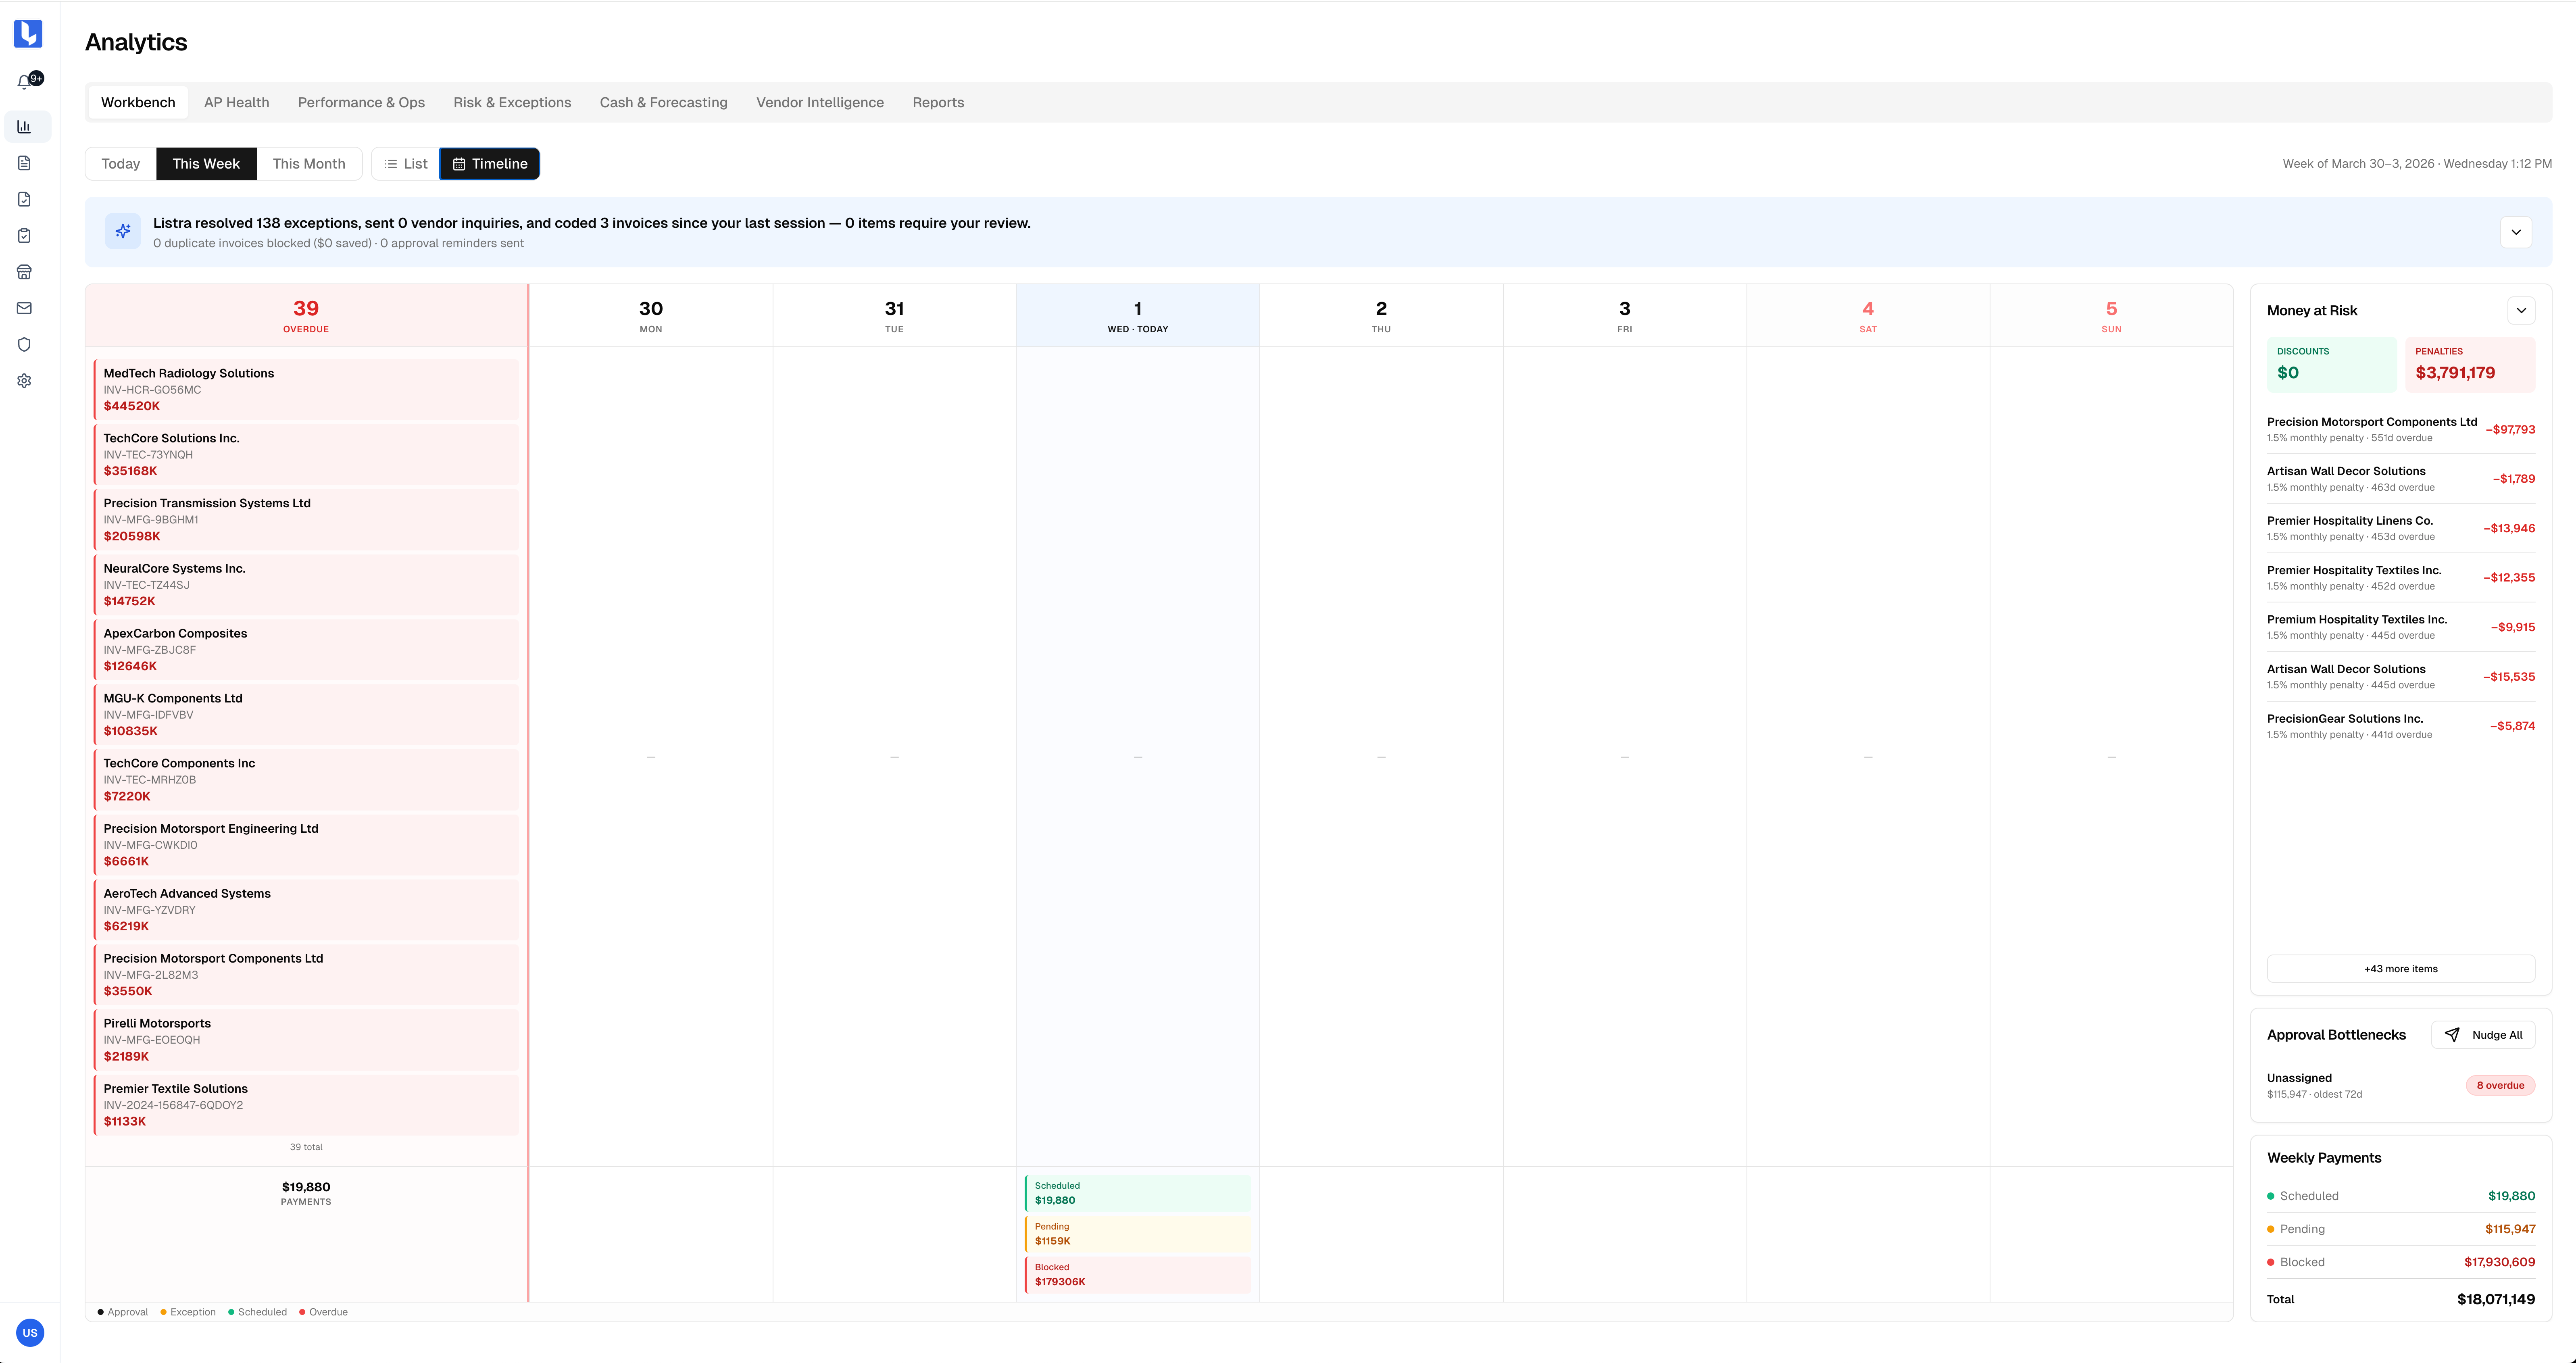Select the analytics bar chart sidebar icon

(x=24, y=126)
